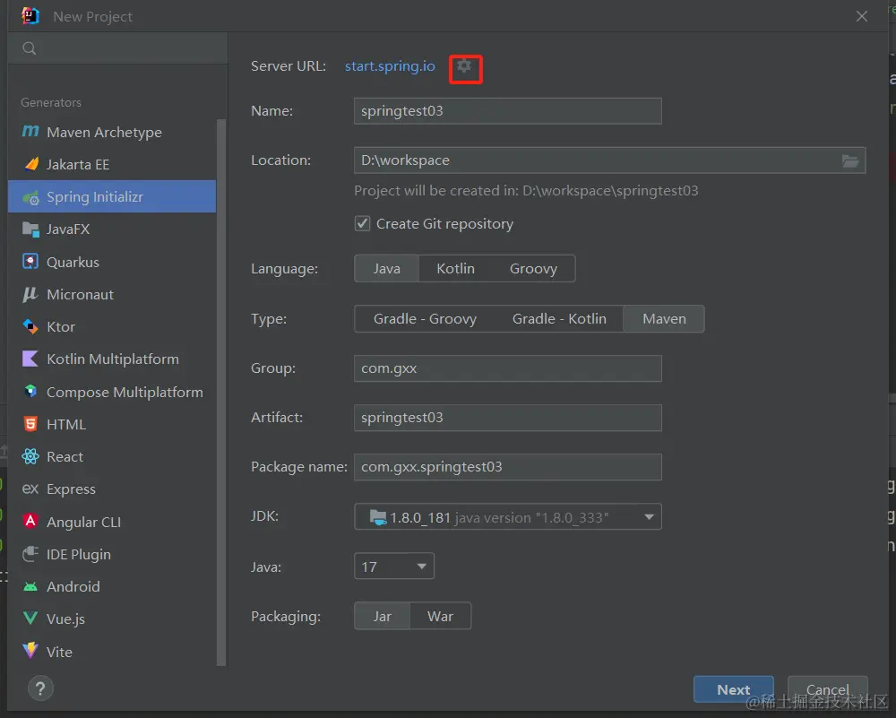Viewport: 896px width, 718px height.
Task: Select the Quarkus generator icon
Action: click(31, 262)
